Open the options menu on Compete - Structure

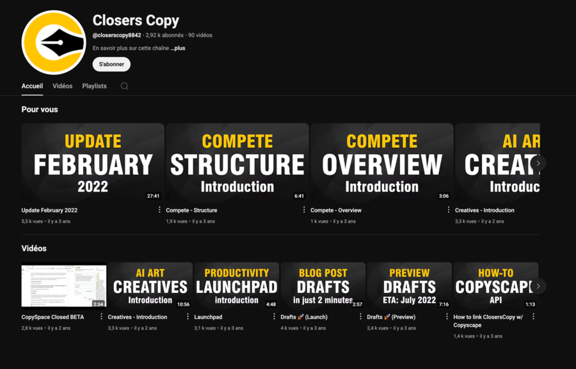click(303, 209)
